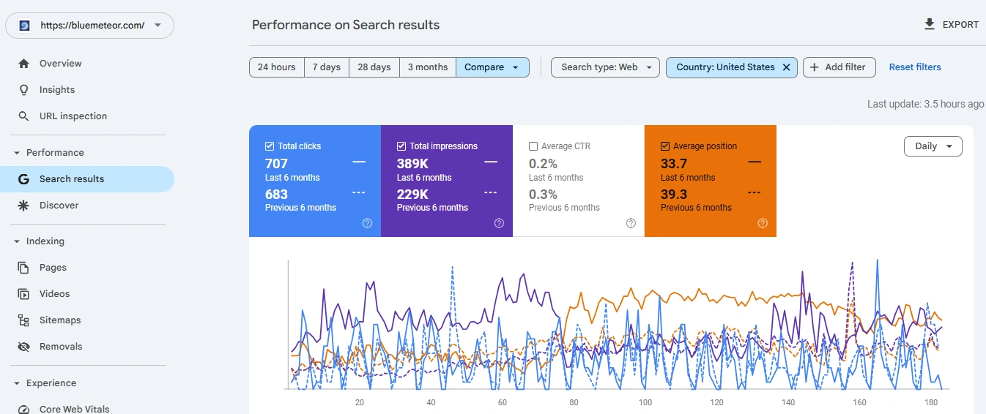986x414 pixels.
Task: Open Discover via the asterisk icon
Action: 24,206
